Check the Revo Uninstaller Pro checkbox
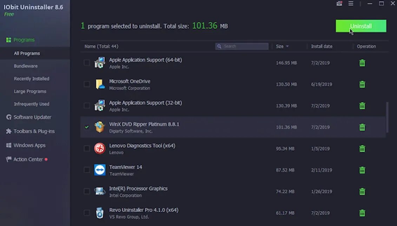Image resolution: width=397 pixels, height=226 pixels. click(x=87, y=213)
